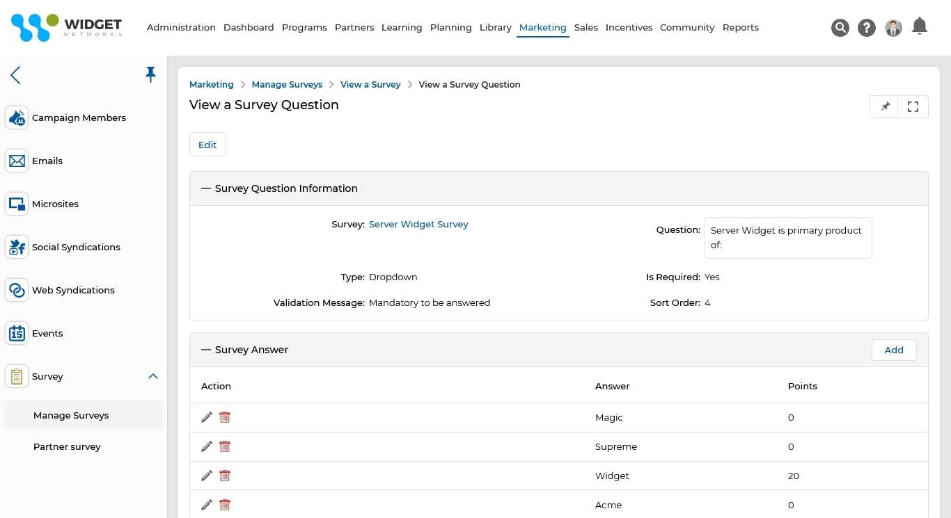Select the Emails sidebar icon

click(x=16, y=161)
